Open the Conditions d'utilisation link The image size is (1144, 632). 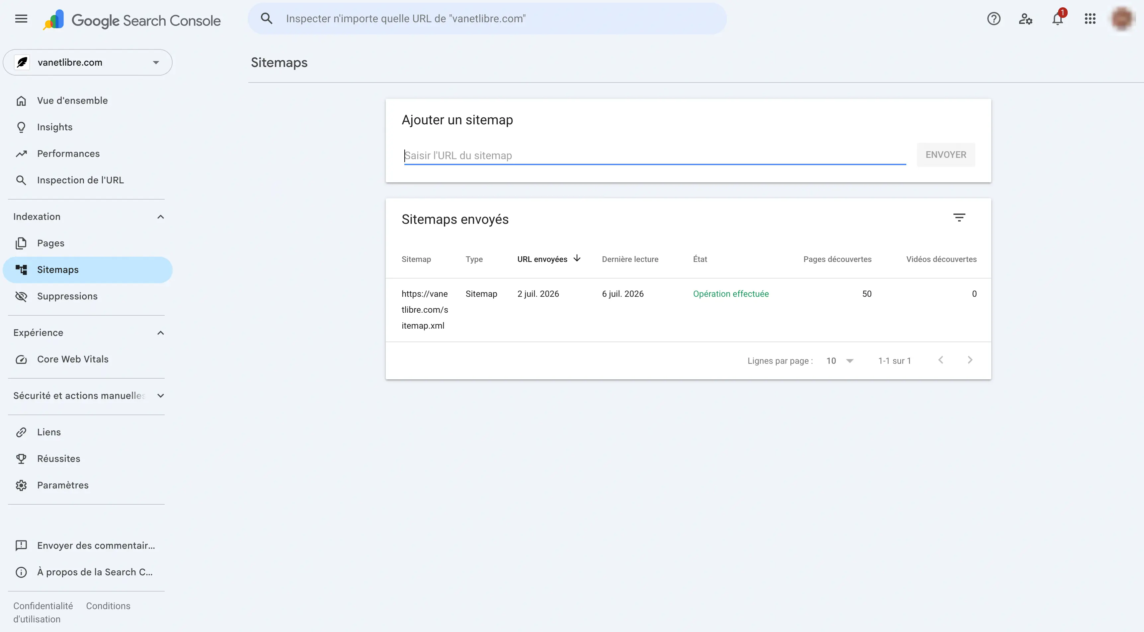(x=108, y=606)
